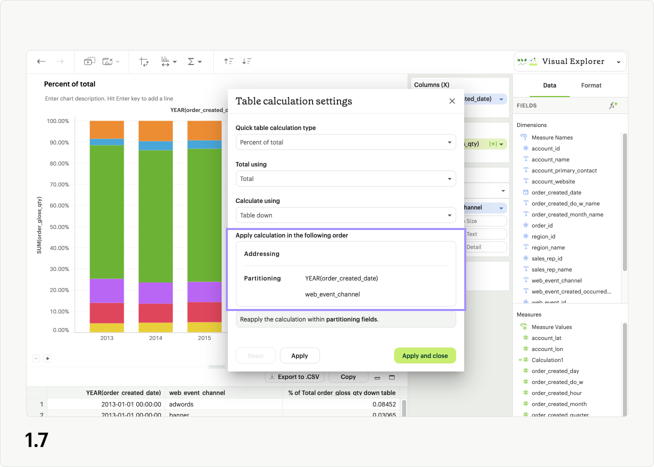The image size is (654, 467).
Task: Select account_lon measure
Action: 547,349
